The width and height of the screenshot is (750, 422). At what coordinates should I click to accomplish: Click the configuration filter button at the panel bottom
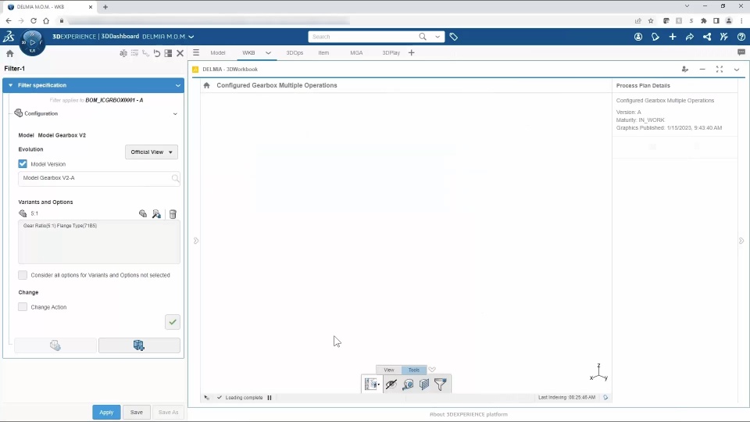[x=55, y=345]
